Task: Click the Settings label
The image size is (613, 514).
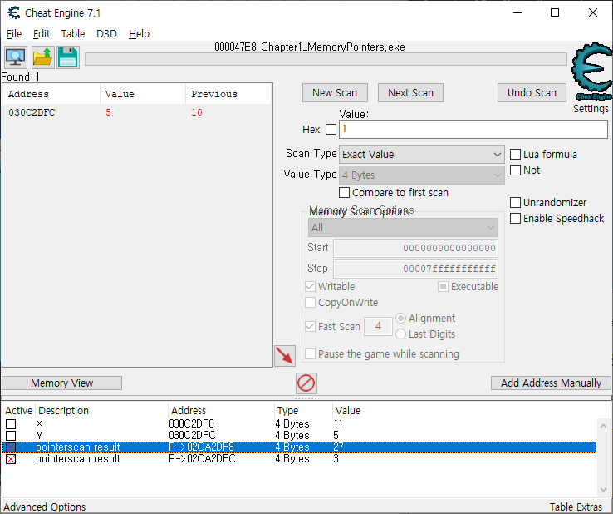Action: click(591, 108)
